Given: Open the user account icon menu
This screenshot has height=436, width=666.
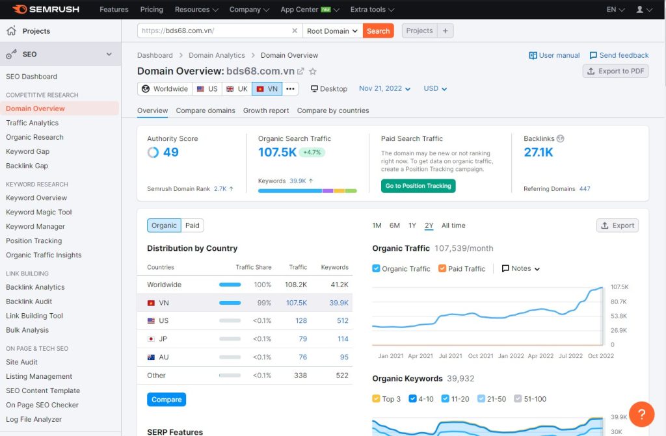Looking at the screenshot, I should (x=643, y=9).
